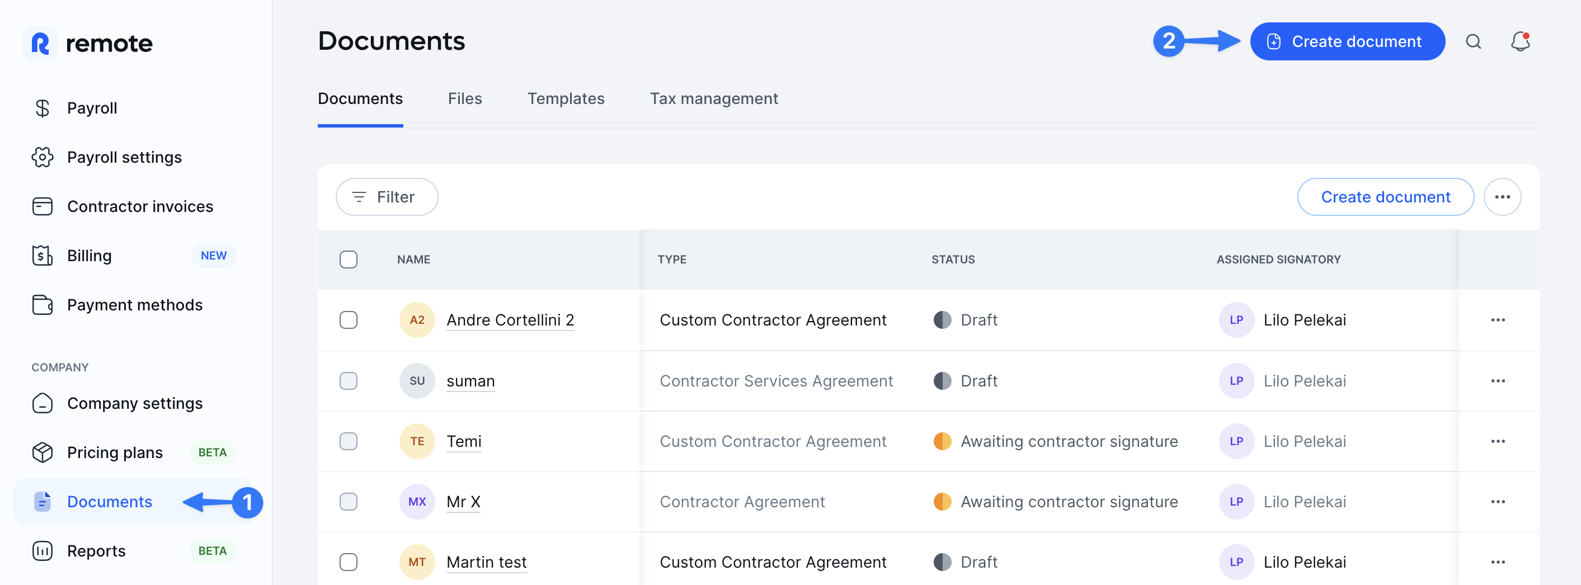Click the Company settings icon
Viewport: 1581px width, 585px height.
43,403
